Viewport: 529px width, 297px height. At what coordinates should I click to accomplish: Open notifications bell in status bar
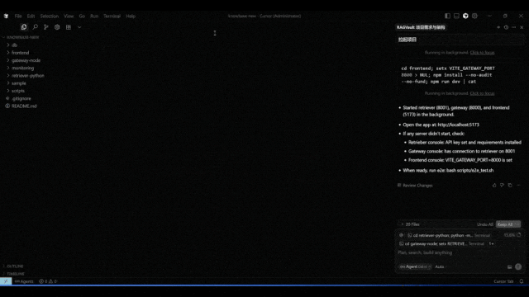tap(522, 281)
